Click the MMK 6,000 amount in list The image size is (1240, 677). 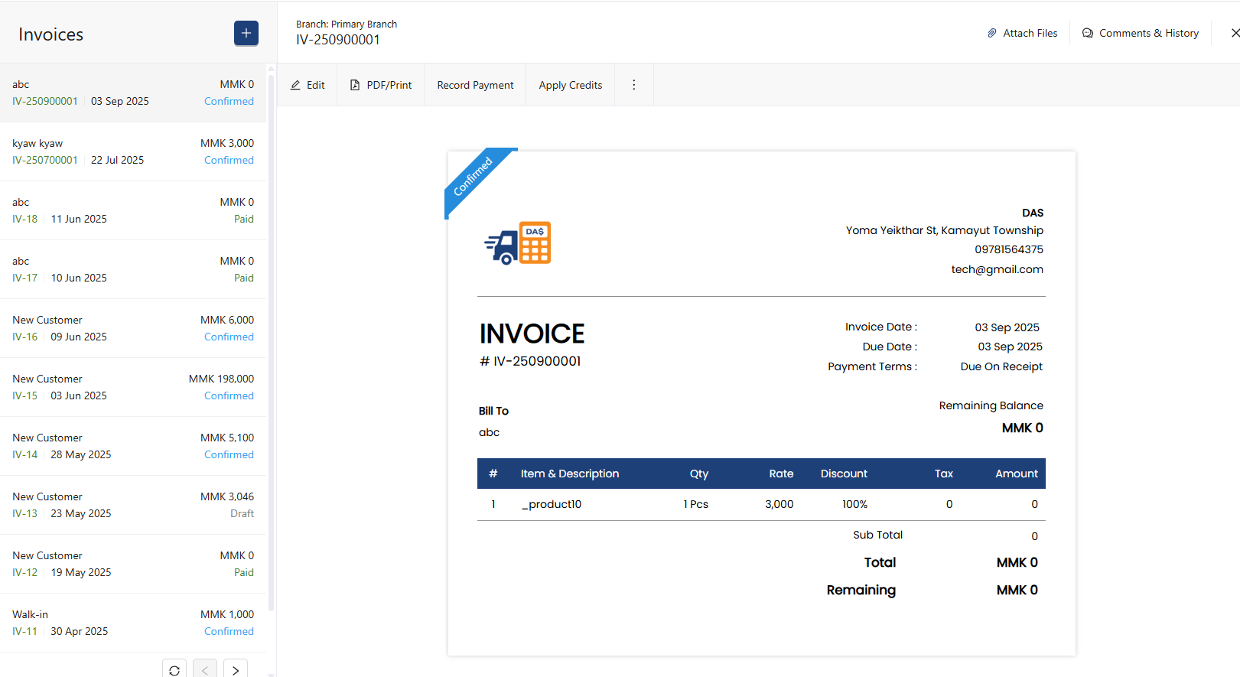[x=227, y=320]
